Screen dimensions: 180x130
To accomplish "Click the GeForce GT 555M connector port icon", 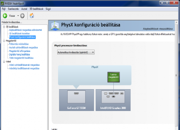I will point(76,93).
